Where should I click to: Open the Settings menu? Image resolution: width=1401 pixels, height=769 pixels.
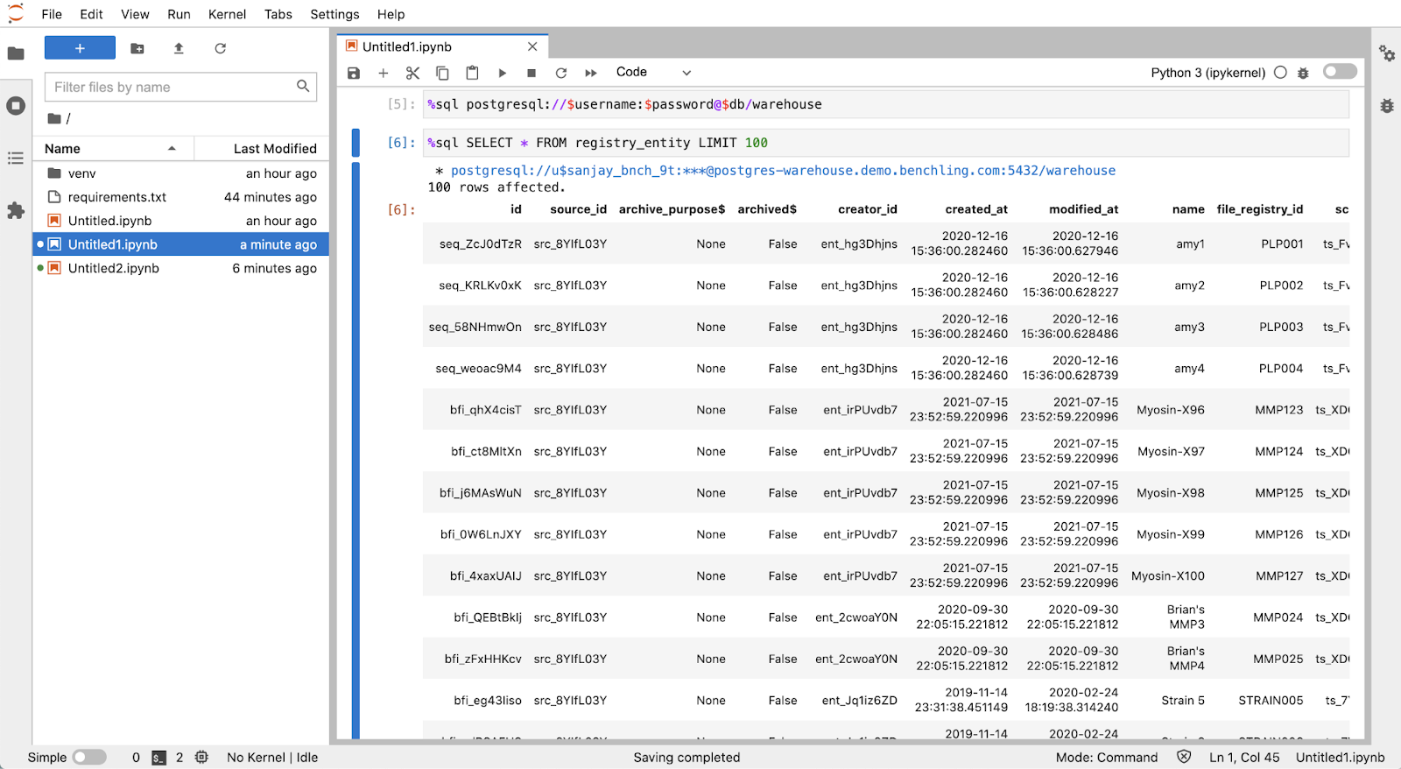coord(334,14)
